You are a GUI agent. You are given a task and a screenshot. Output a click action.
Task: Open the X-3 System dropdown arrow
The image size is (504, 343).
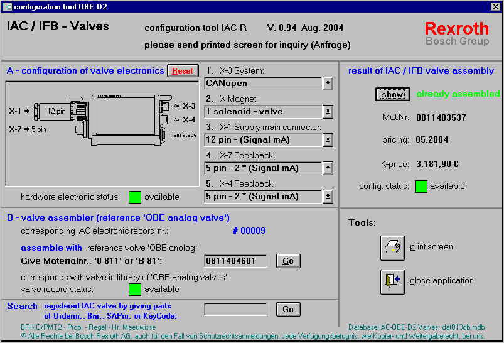pos(328,84)
